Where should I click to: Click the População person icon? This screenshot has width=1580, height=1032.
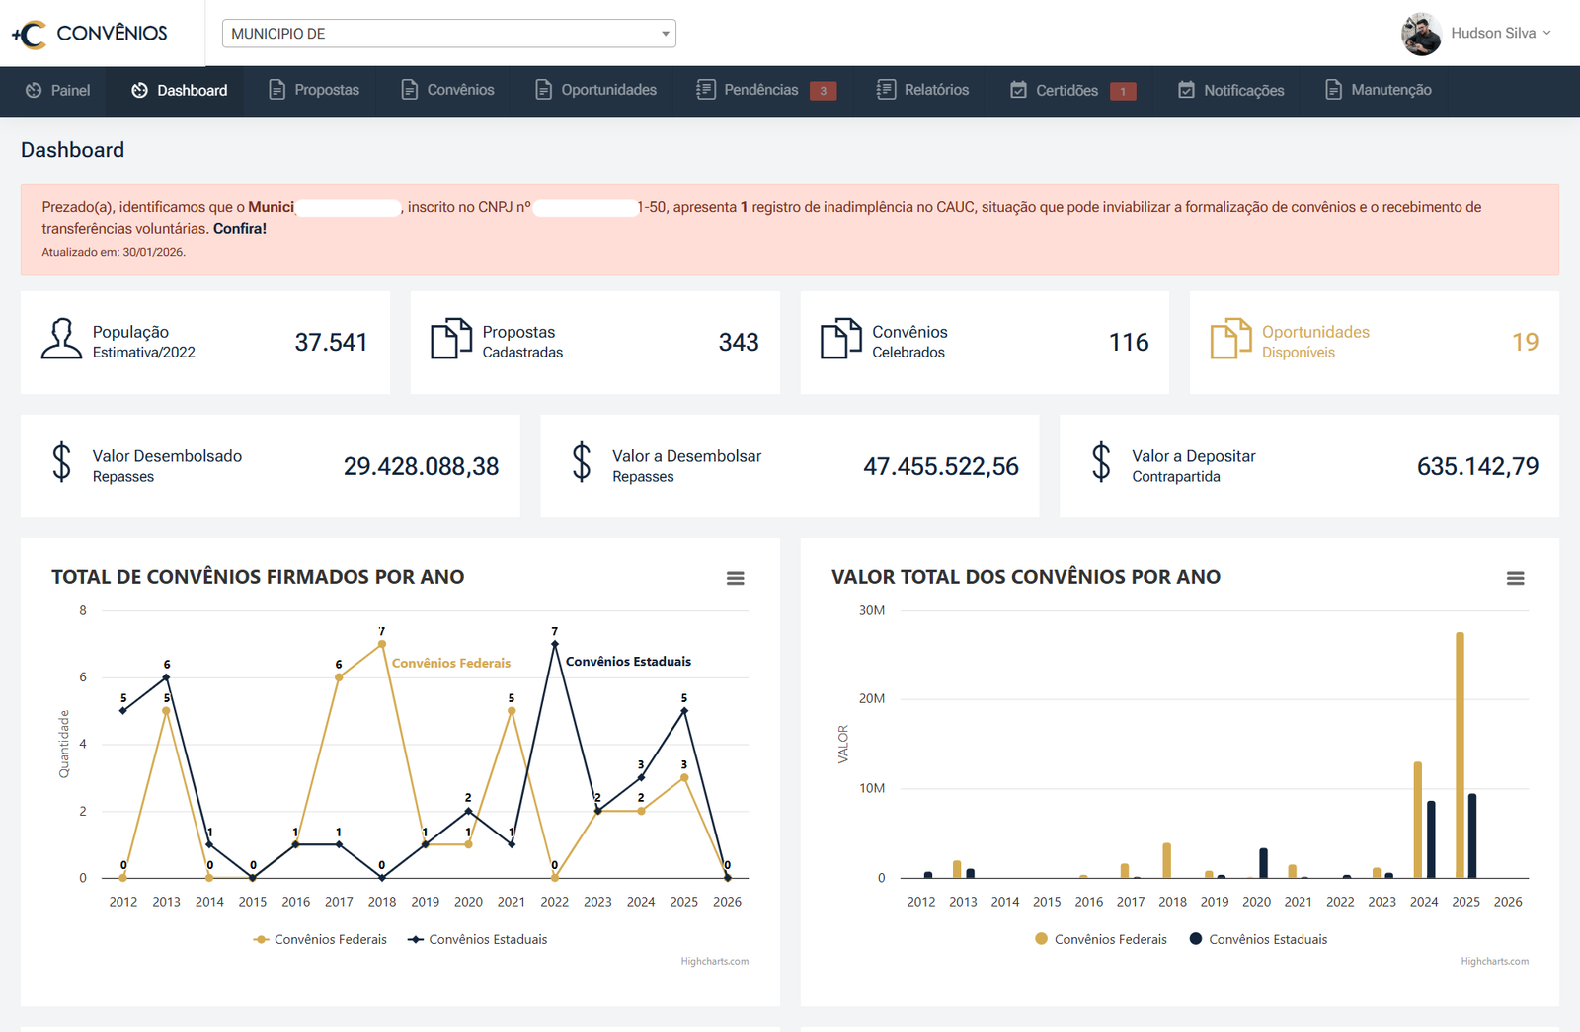pos(61,339)
